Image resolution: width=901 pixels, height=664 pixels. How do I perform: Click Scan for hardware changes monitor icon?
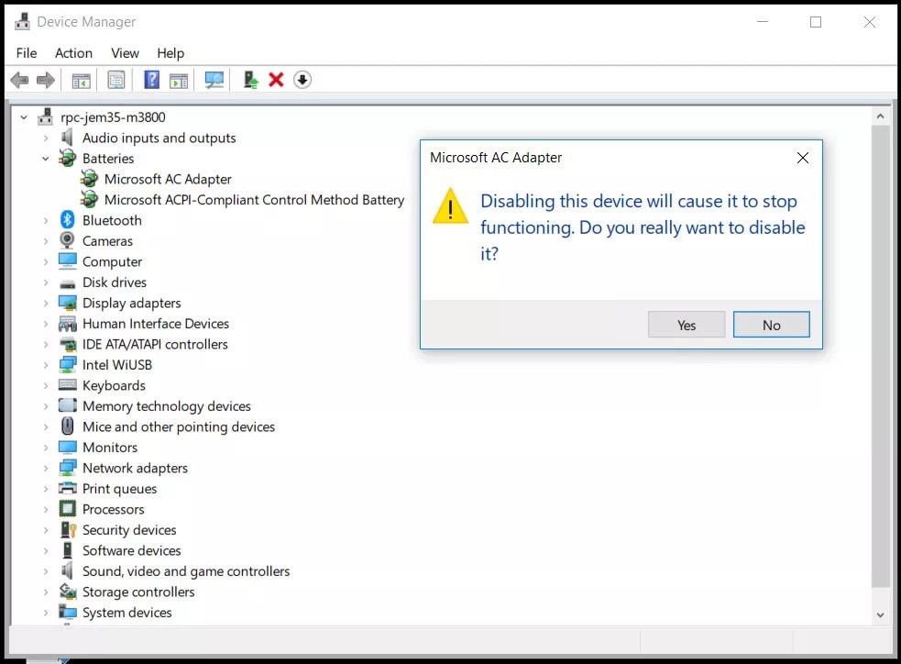214,81
